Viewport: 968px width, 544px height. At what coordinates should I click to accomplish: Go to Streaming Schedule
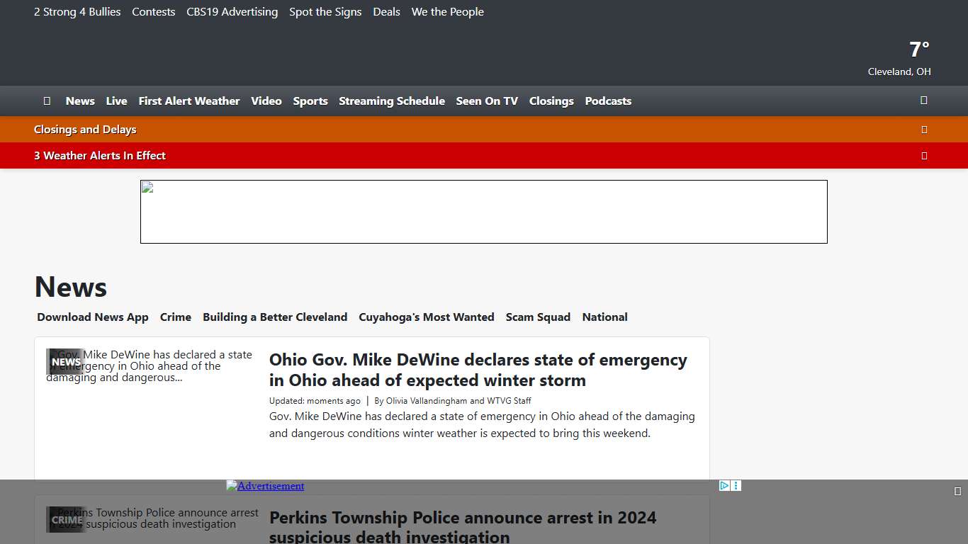[392, 101]
